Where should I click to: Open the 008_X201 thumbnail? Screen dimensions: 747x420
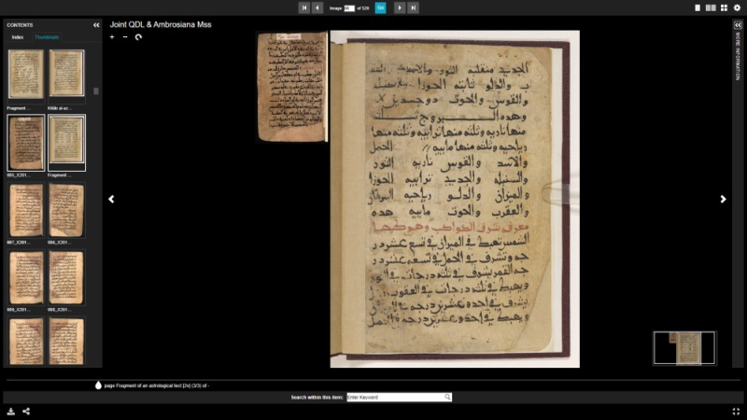coord(66,277)
